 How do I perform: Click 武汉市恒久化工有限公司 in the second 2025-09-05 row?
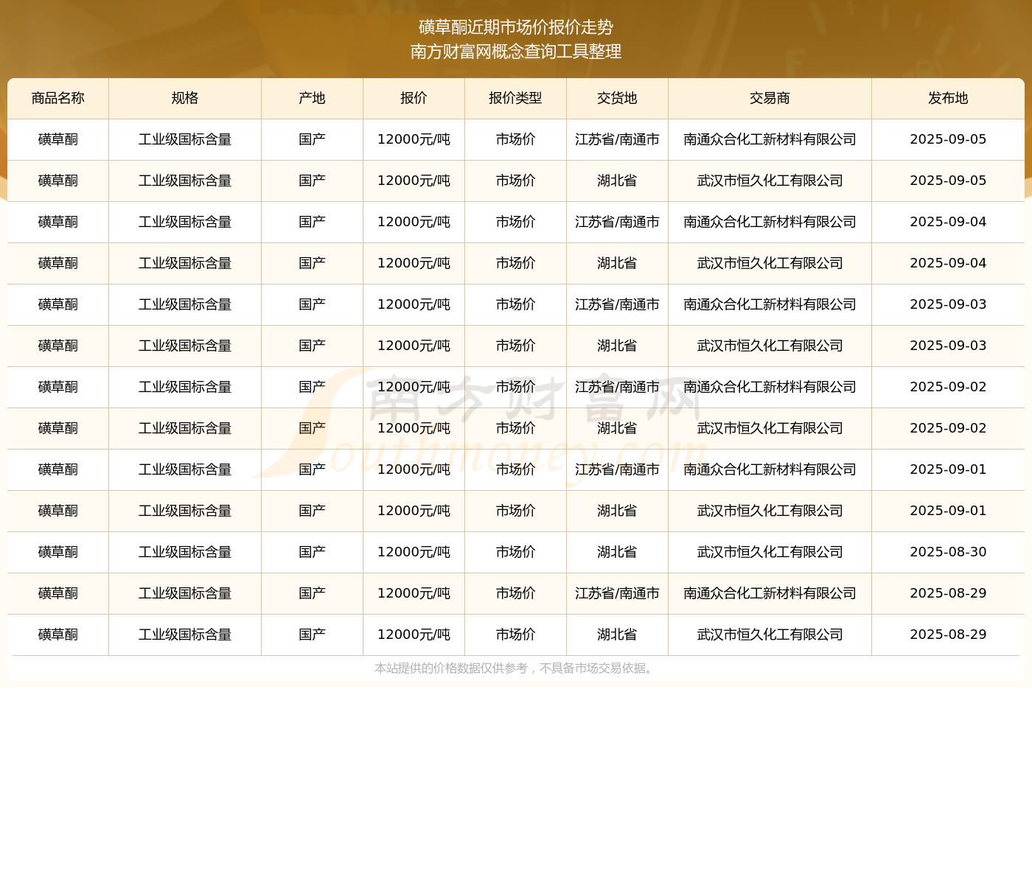pos(770,181)
